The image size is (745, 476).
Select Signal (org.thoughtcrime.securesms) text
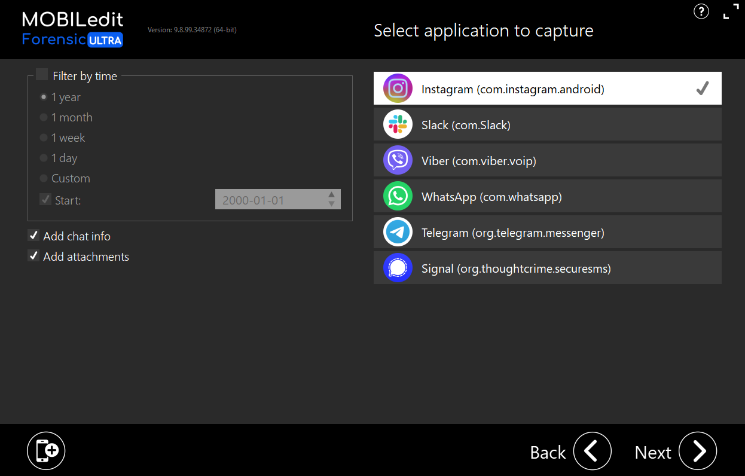coord(516,268)
